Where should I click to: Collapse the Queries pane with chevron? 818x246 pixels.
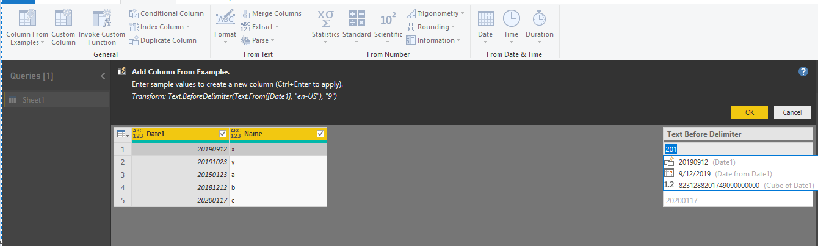(103, 76)
